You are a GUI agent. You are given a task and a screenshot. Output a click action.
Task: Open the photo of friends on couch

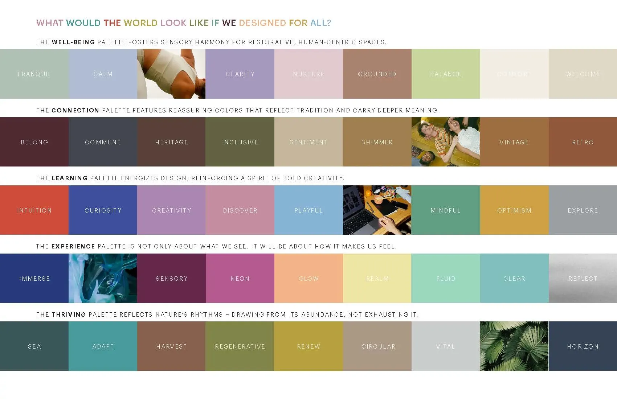(x=445, y=142)
